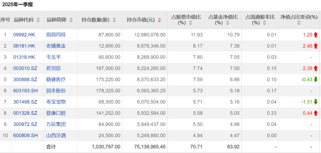Click the 2025年一季报 heading
Screen dimensions: 321x153
(x=18, y=5)
